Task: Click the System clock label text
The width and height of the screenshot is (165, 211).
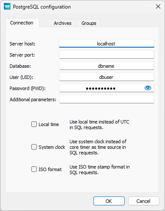Action: (52, 147)
